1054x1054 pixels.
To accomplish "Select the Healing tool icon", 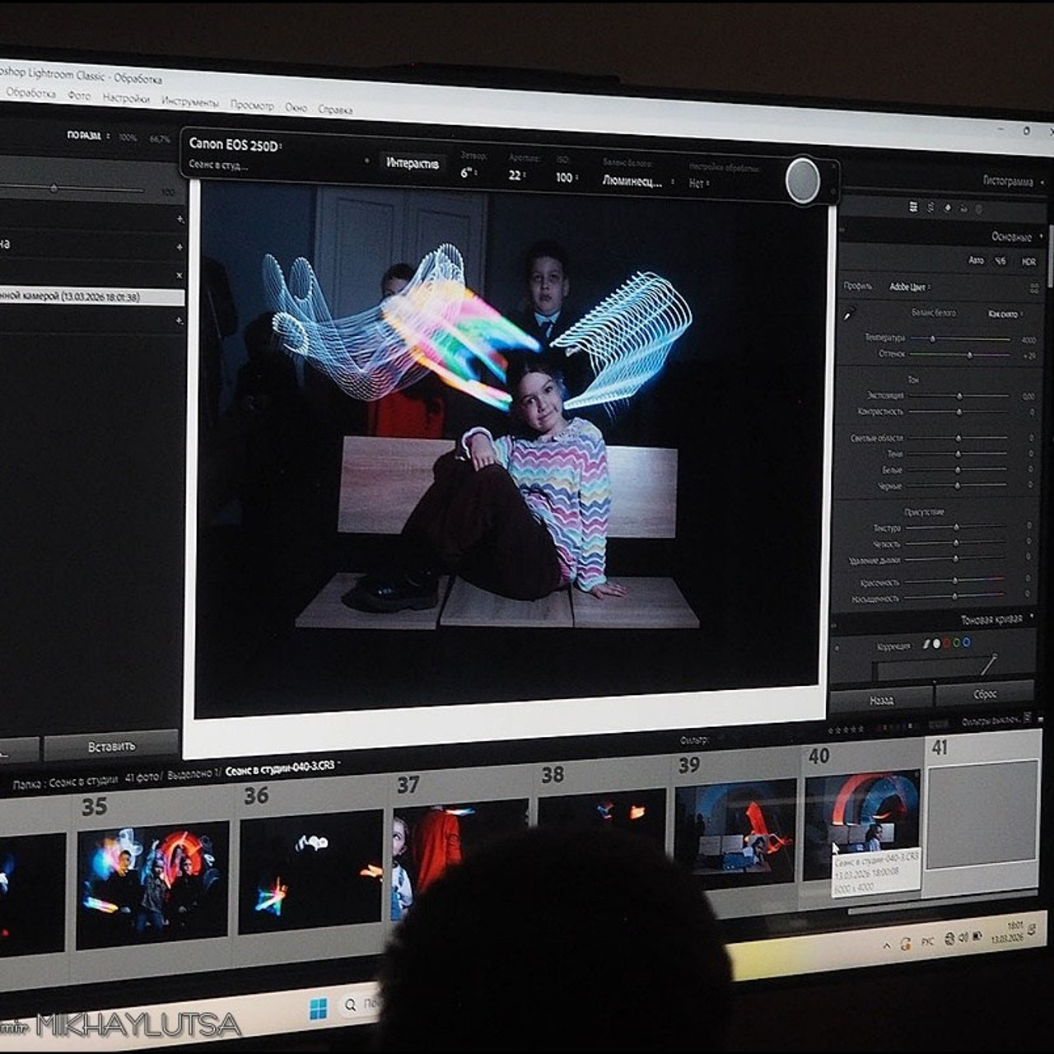I will (947, 208).
